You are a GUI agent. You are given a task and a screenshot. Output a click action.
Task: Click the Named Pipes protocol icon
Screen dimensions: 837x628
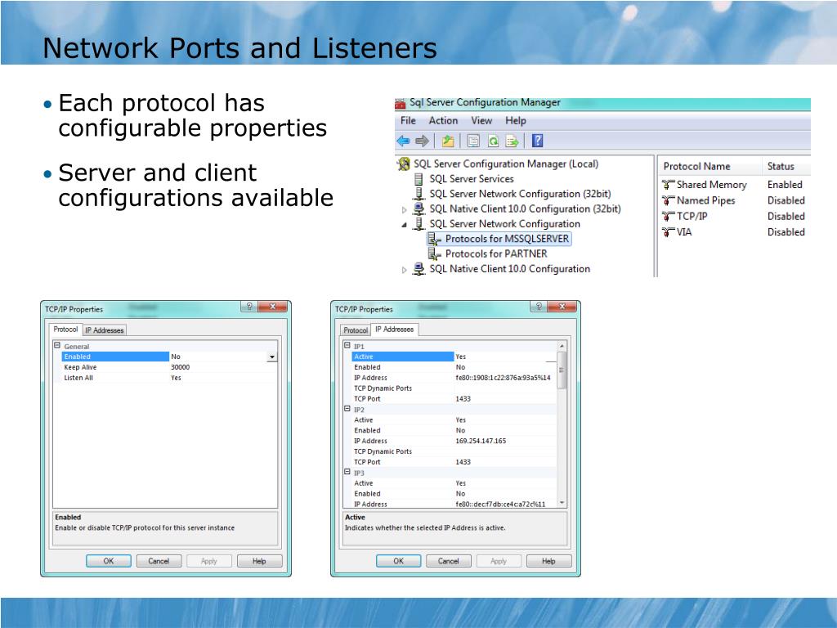tap(669, 201)
